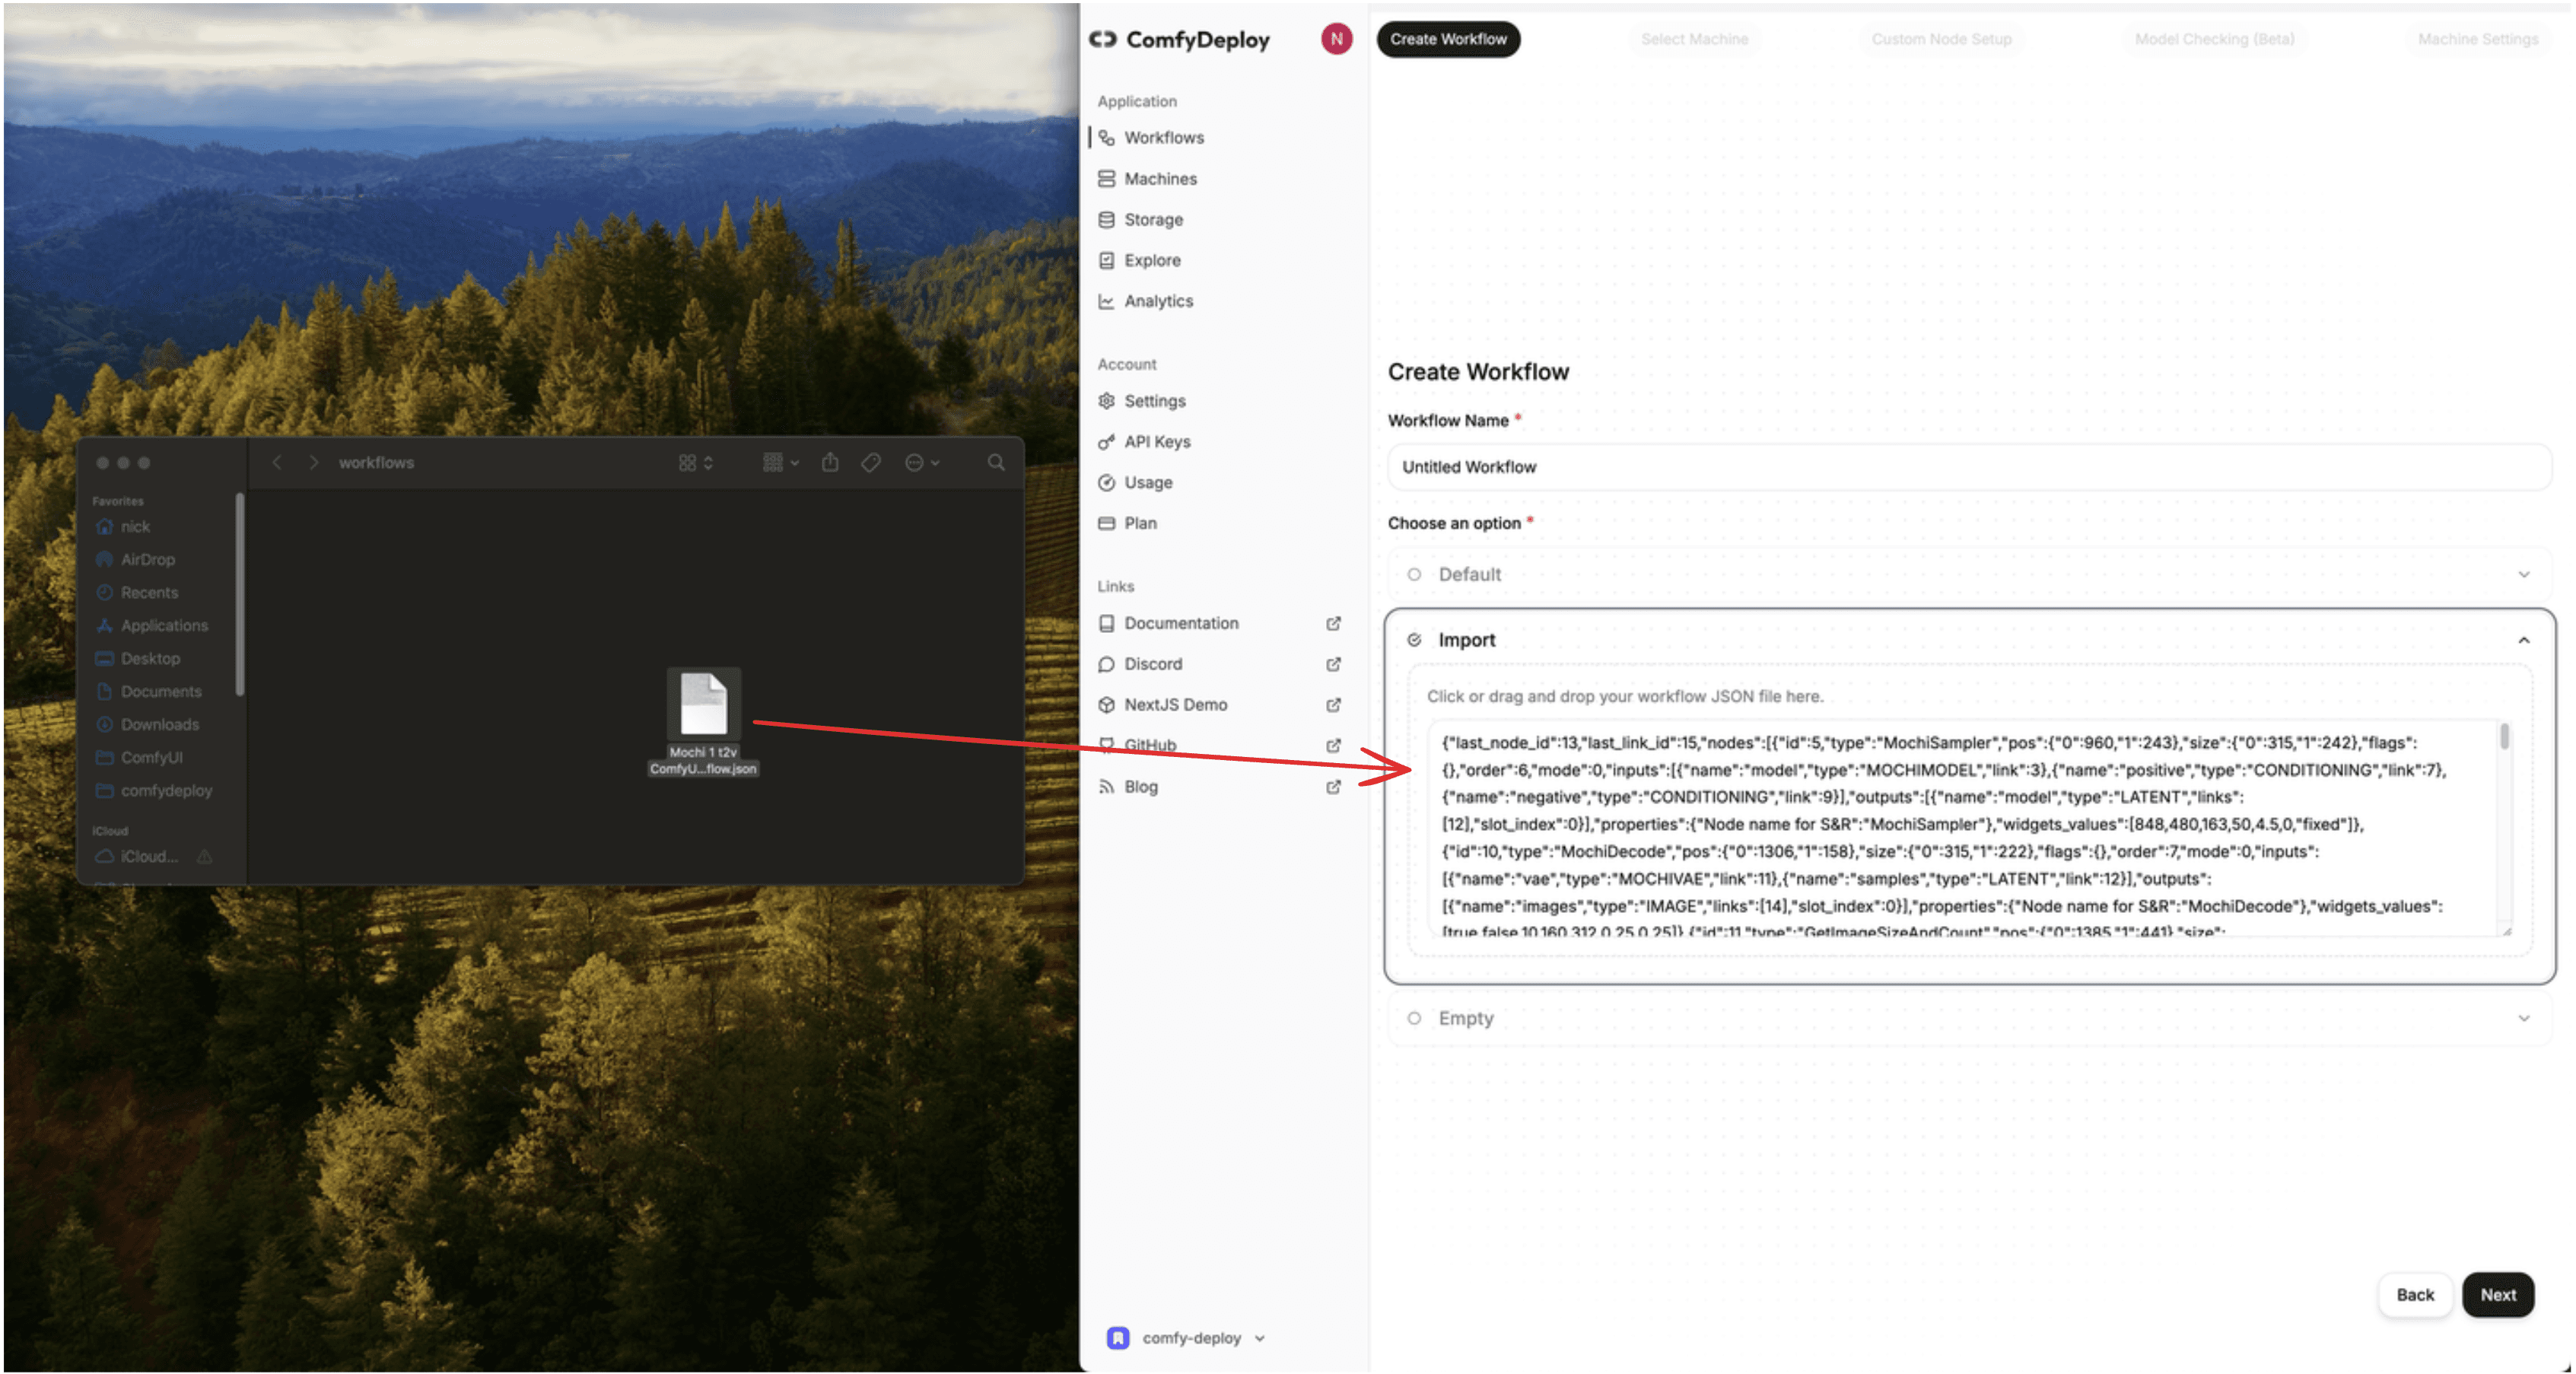The image size is (2576, 1374).
Task: Click the Next button
Action: coord(2498,1294)
